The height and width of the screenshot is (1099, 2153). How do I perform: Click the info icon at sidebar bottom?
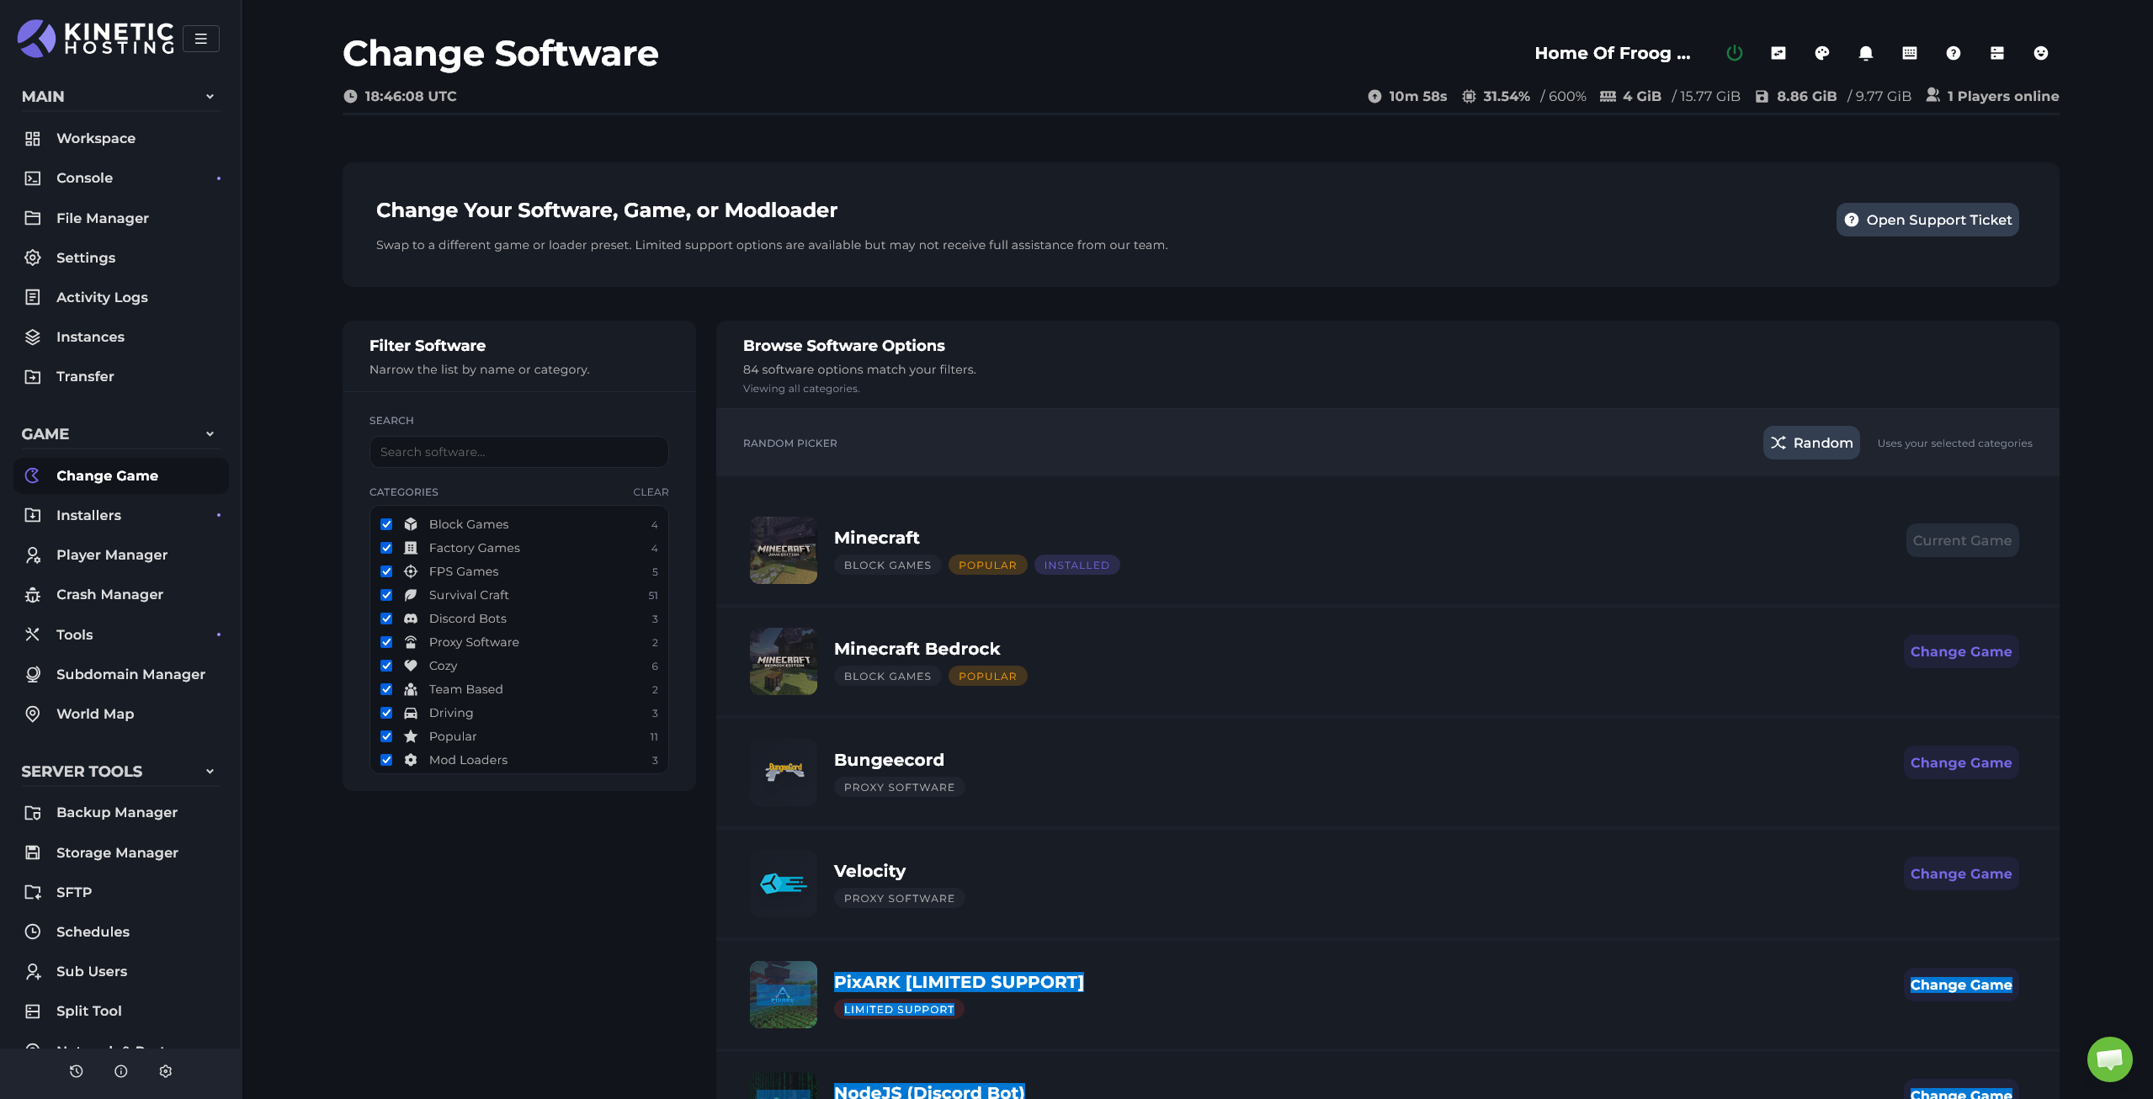(x=120, y=1071)
